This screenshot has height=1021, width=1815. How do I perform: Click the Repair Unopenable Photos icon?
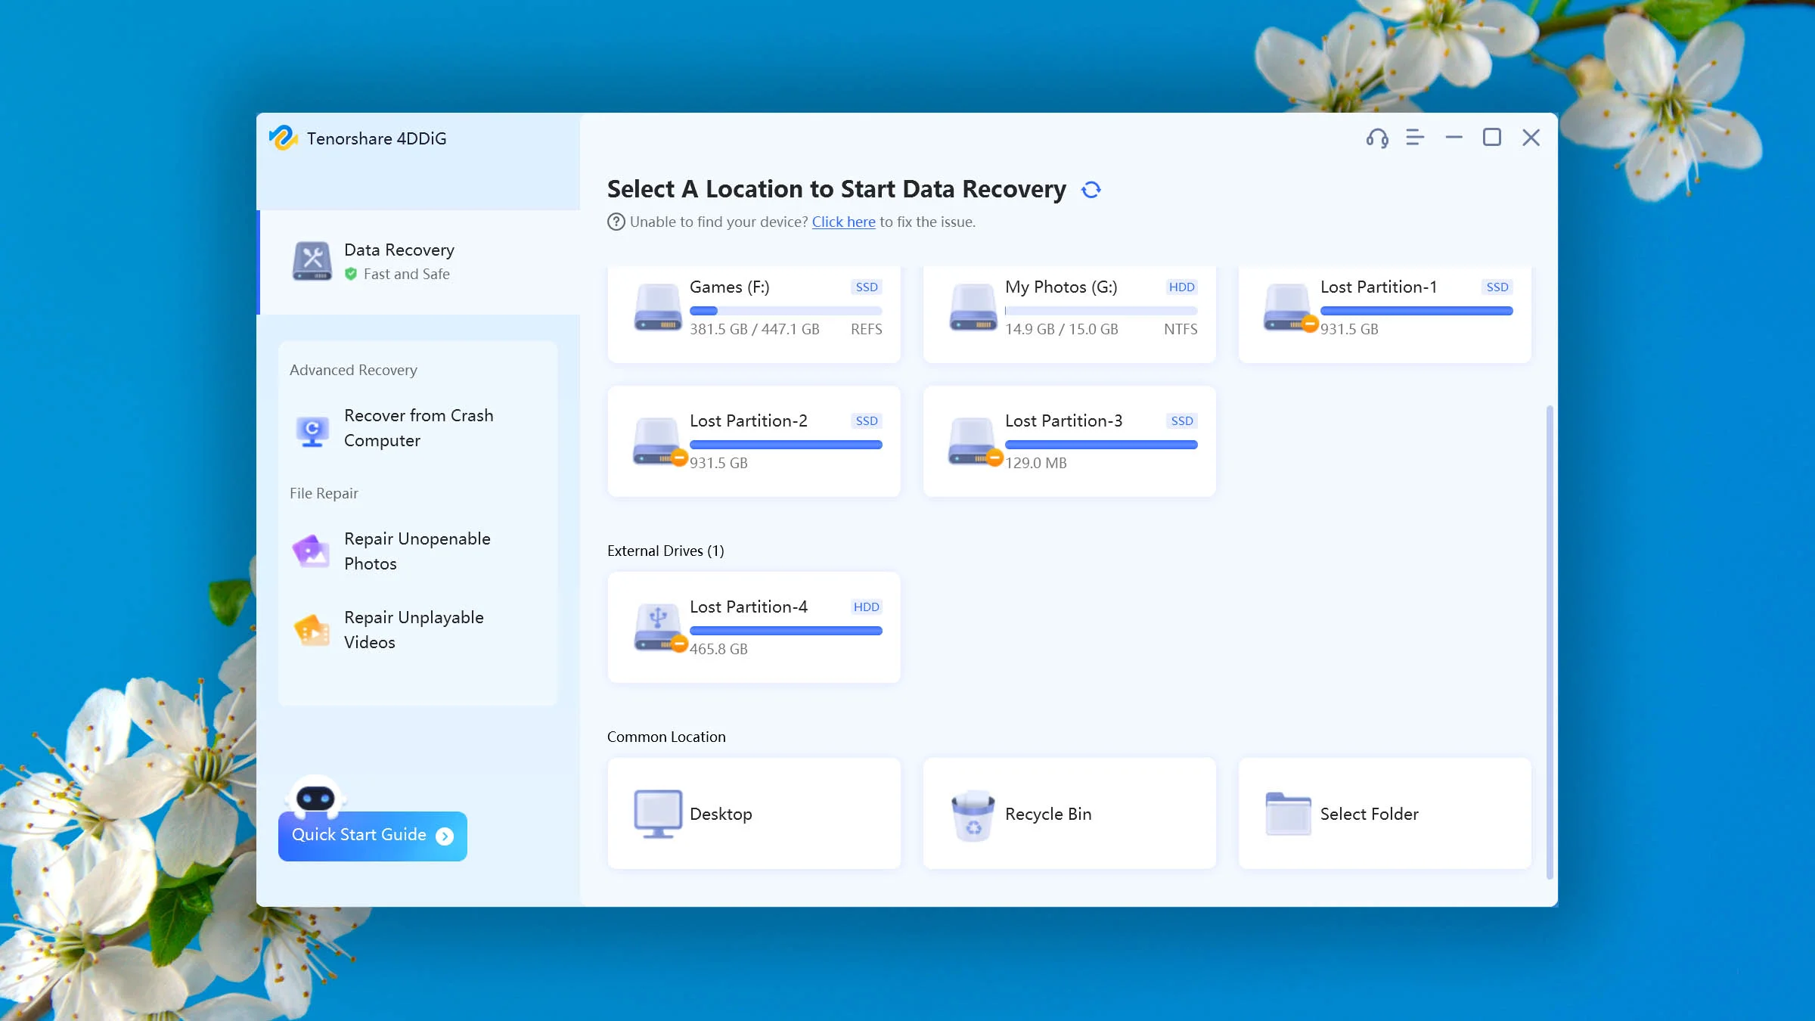pos(312,551)
